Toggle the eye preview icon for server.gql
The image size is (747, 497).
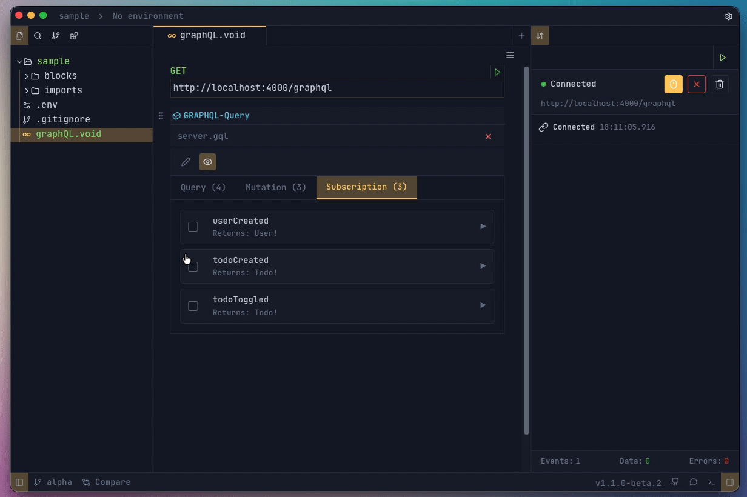(207, 162)
